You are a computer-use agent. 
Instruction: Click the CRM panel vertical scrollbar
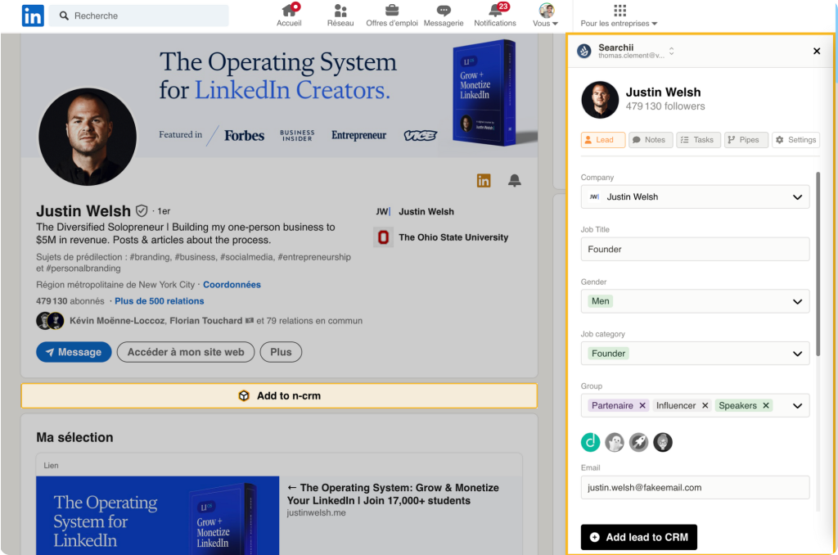pos(818,266)
